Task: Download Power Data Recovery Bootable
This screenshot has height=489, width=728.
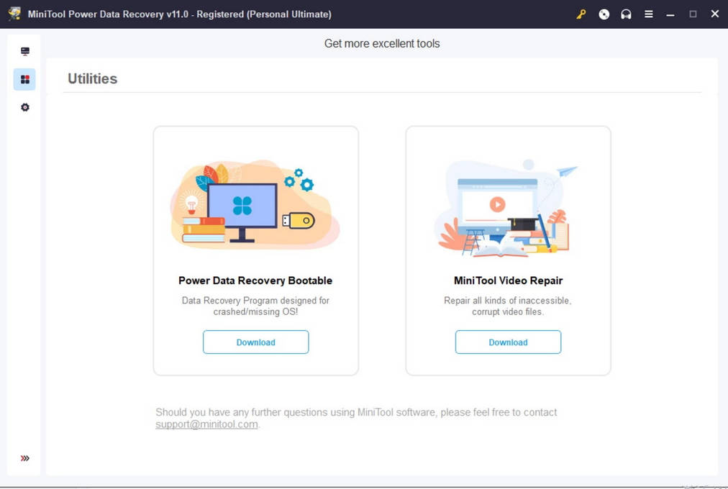Action: pos(255,342)
